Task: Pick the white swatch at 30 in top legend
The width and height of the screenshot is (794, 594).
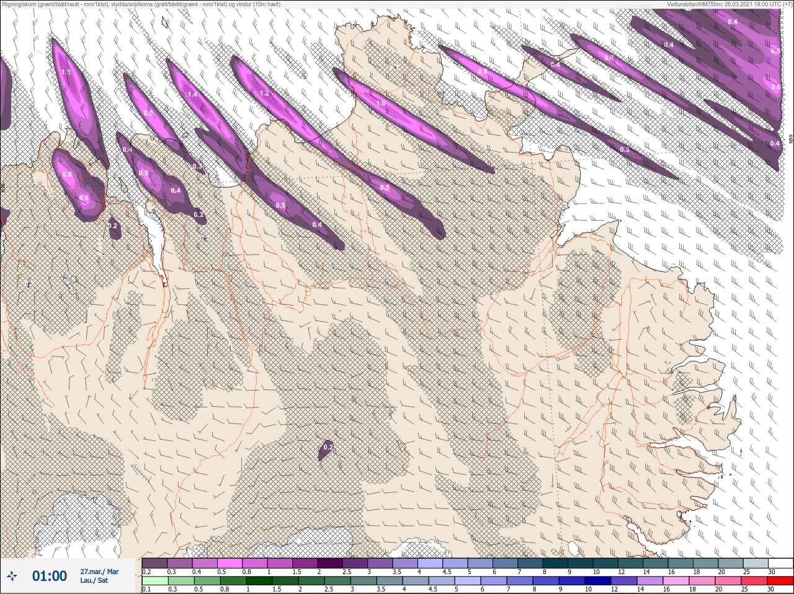Action: (780, 563)
